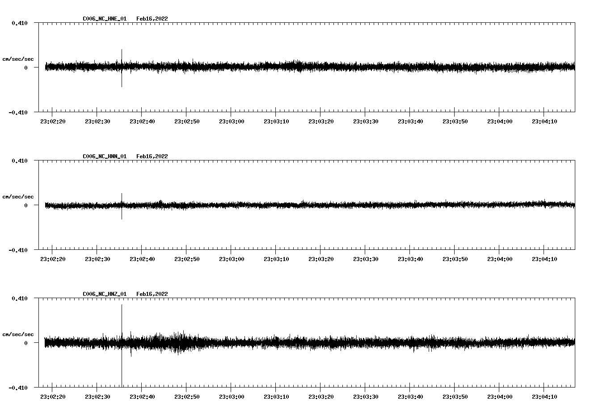
Task: Click the 23:04:00 time label under HNN plot
Action: [500, 259]
